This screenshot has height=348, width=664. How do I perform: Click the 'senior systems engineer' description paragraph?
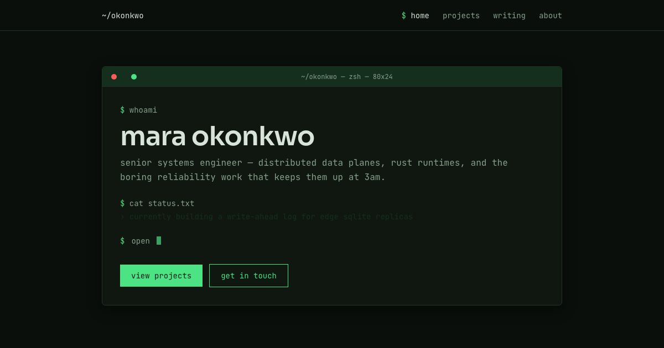point(314,170)
